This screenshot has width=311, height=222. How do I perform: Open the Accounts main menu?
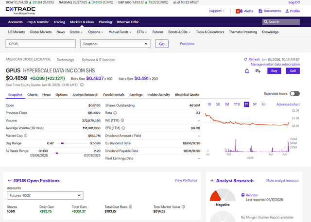pos(15,22)
